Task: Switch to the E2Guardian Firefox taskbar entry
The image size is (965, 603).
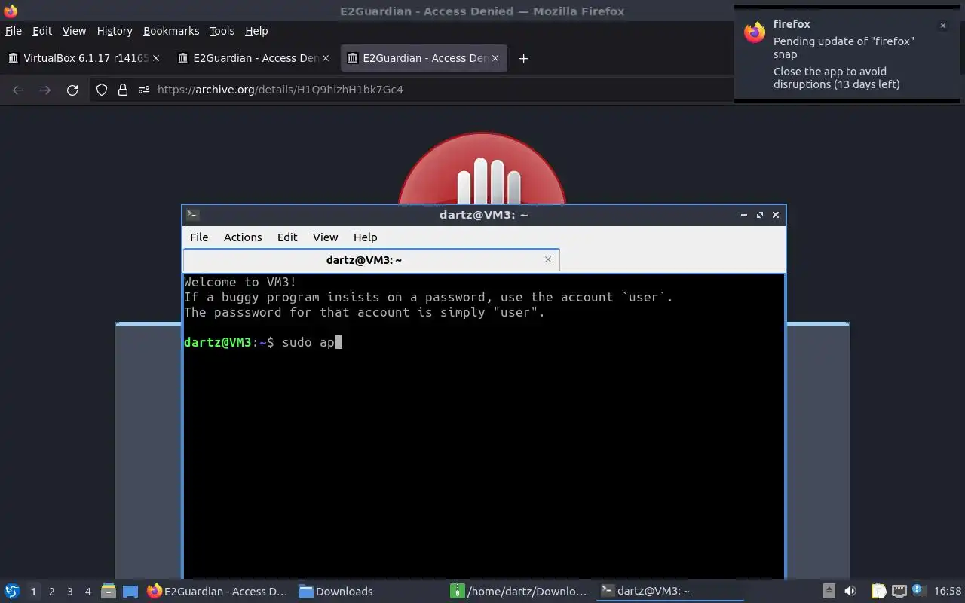Action: click(x=218, y=591)
